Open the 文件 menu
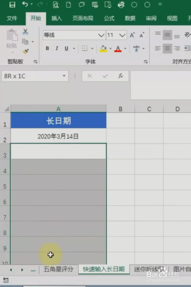 pos(12,18)
